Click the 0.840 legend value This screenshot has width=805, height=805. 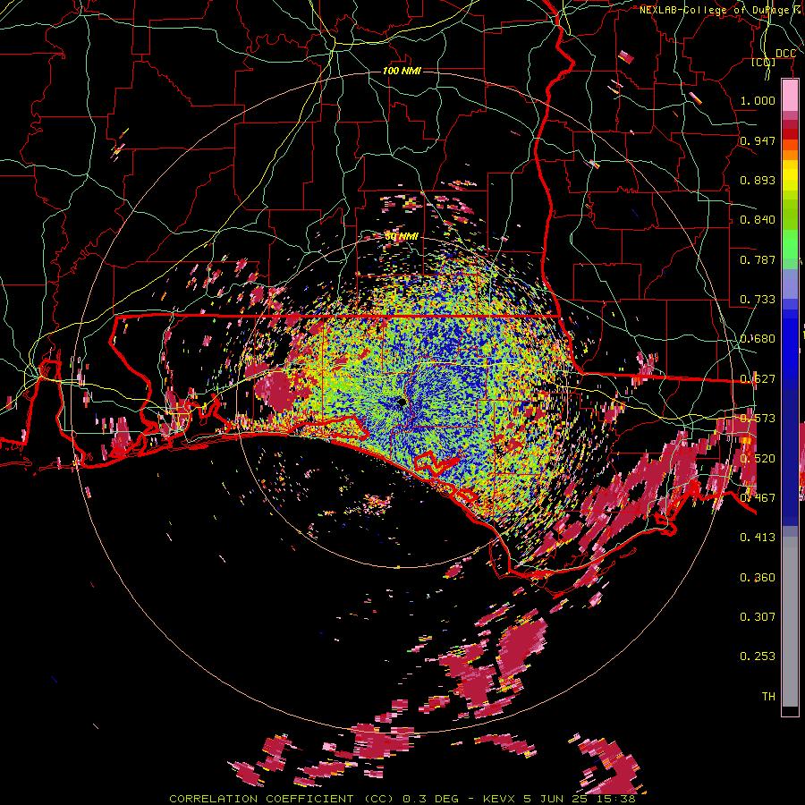coord(758,220)
